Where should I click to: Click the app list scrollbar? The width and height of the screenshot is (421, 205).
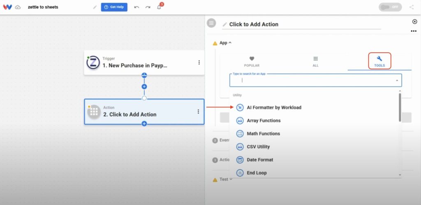[x=400, y=107]
